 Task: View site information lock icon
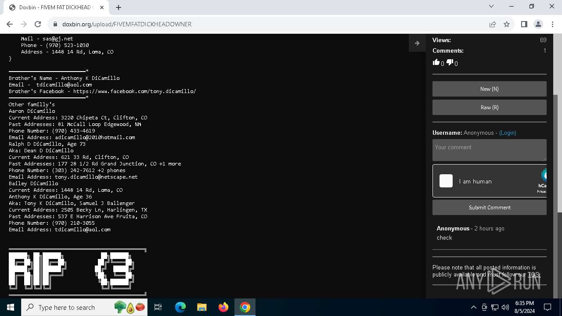click(55, 24)
